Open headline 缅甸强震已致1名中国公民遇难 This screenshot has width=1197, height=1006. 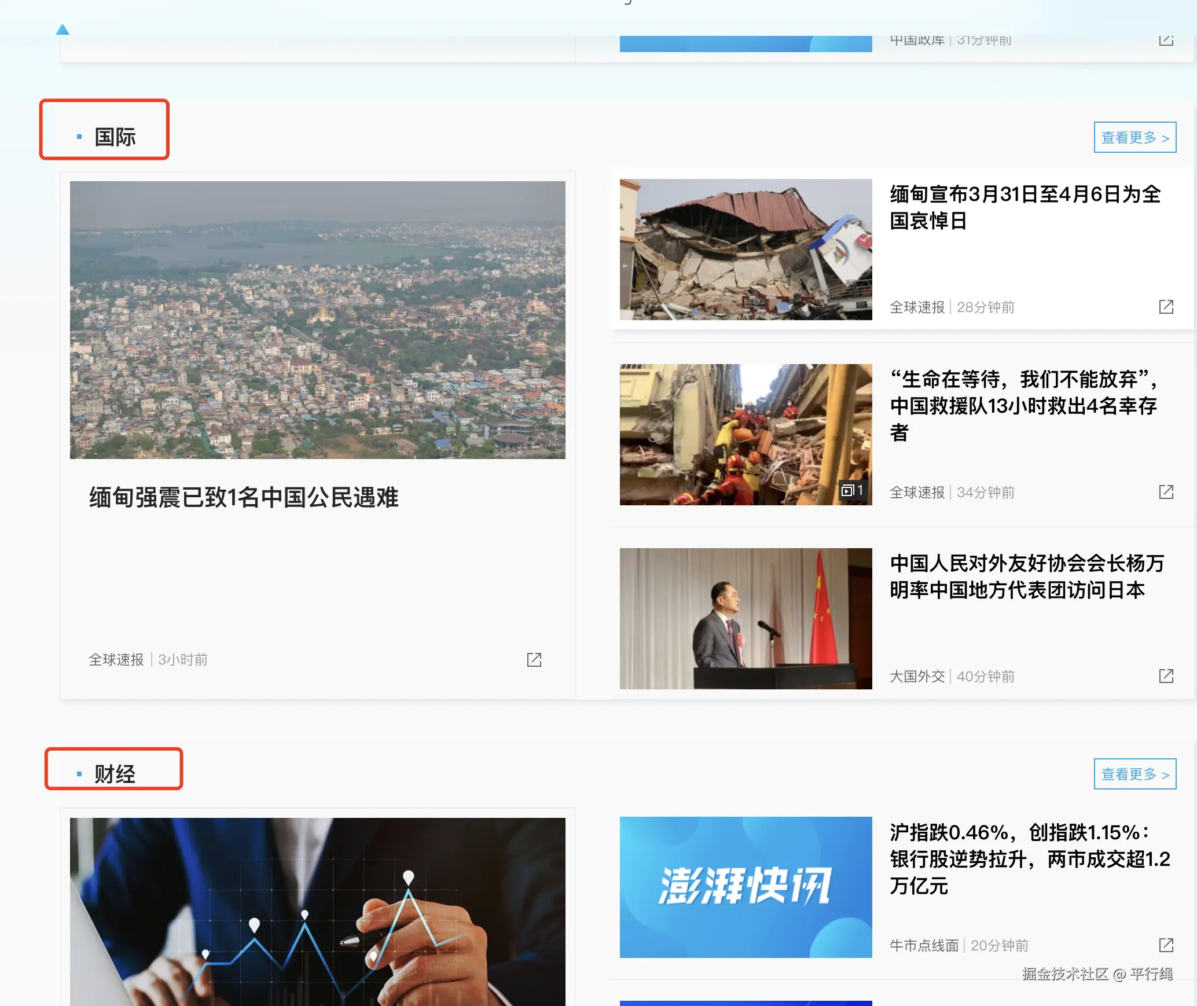[244, 497]
